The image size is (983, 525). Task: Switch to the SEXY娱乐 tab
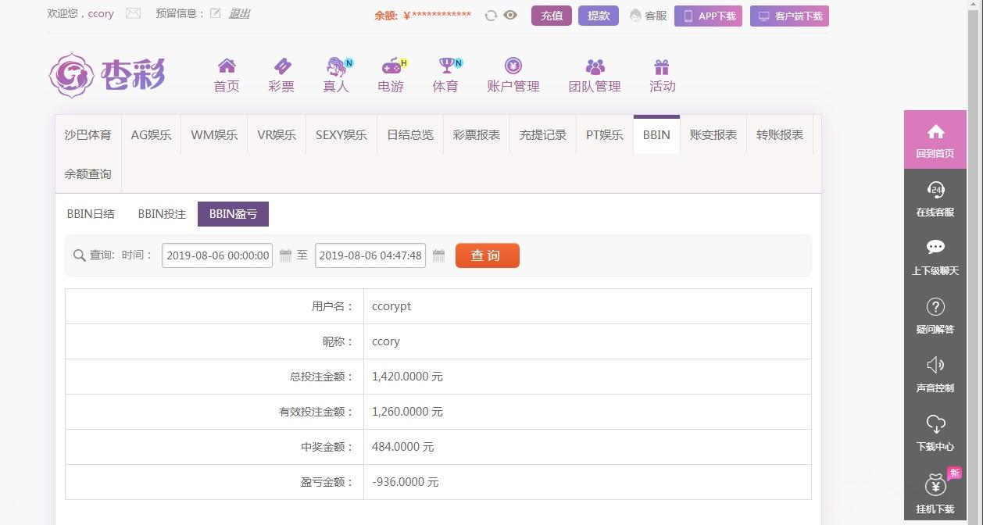[x=341, y=134]
